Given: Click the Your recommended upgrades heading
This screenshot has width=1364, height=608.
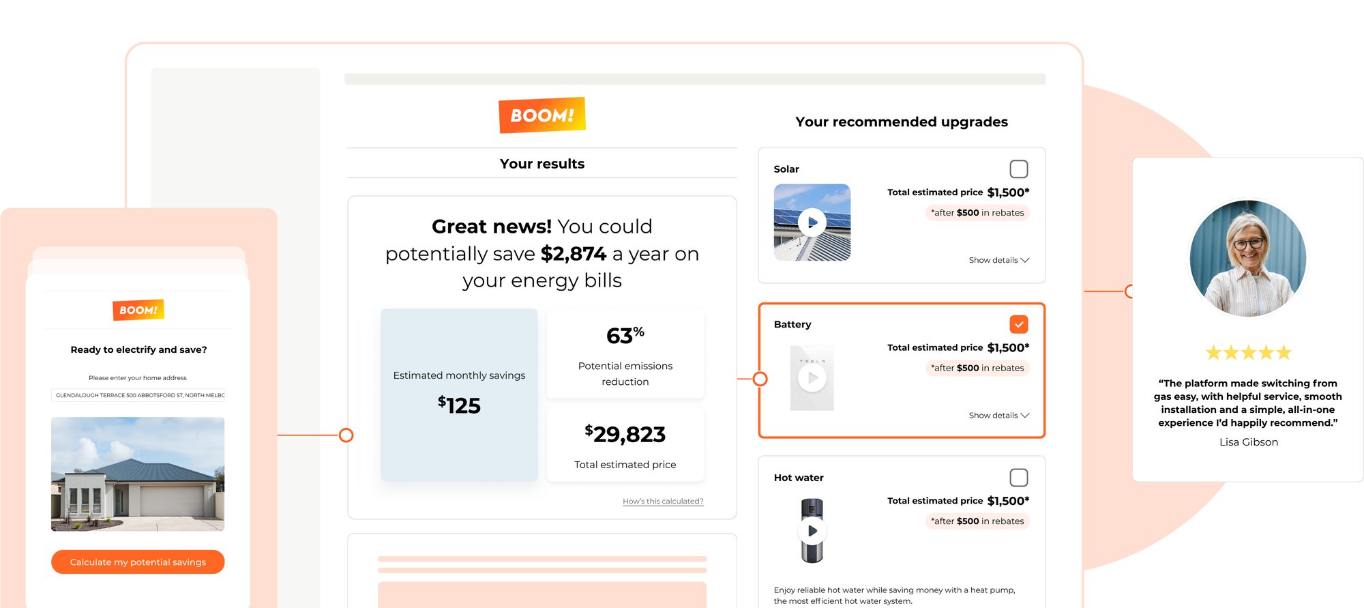Looking at the screenshot, I should pos(901,122).
